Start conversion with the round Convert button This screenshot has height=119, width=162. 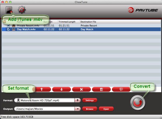point(138,103)
